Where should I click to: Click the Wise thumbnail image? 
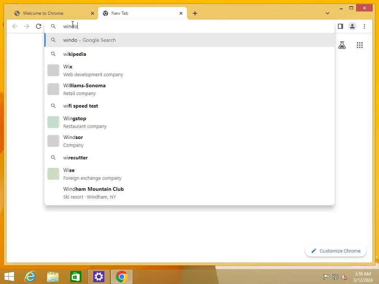pyautogui.click(x=53, y=174)
